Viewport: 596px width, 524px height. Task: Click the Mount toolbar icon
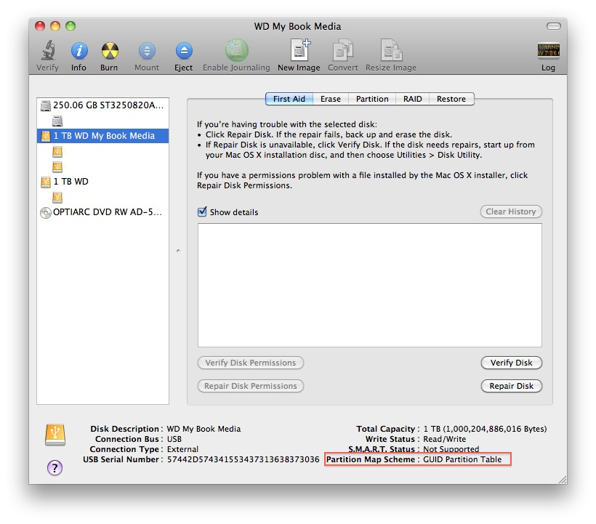[147, 51]
